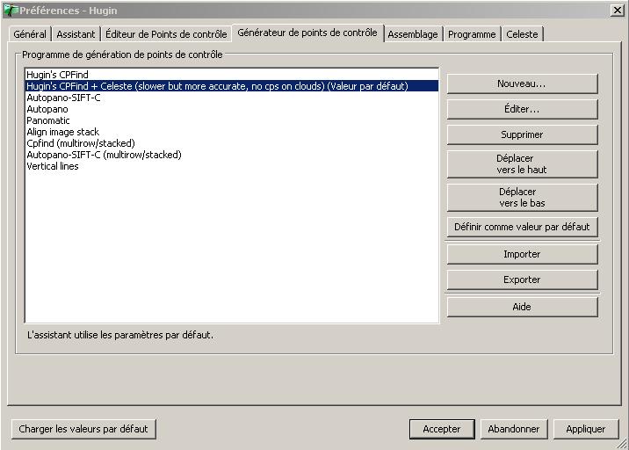Select the Panomatic list entry
Viewport: 629px width, 450px height.
click(x=232, y=120)
